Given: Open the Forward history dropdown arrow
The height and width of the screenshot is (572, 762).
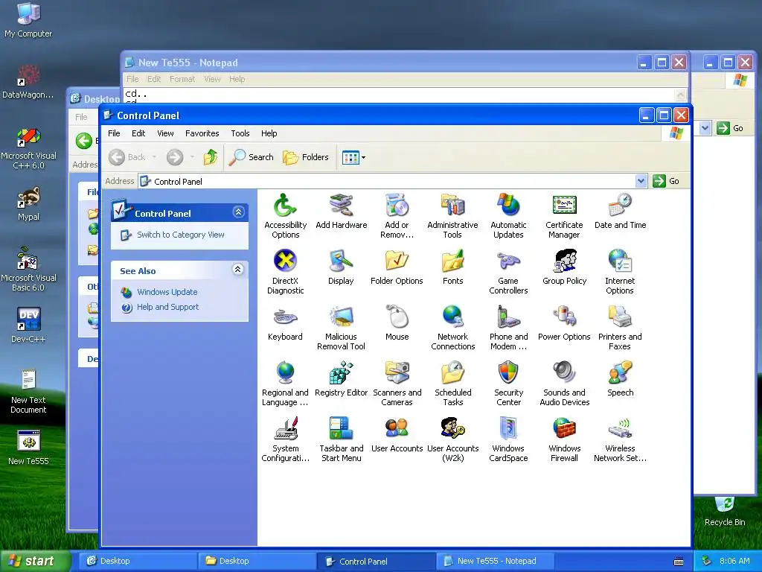Looking at the screenshot, I should tap(193, 157).
